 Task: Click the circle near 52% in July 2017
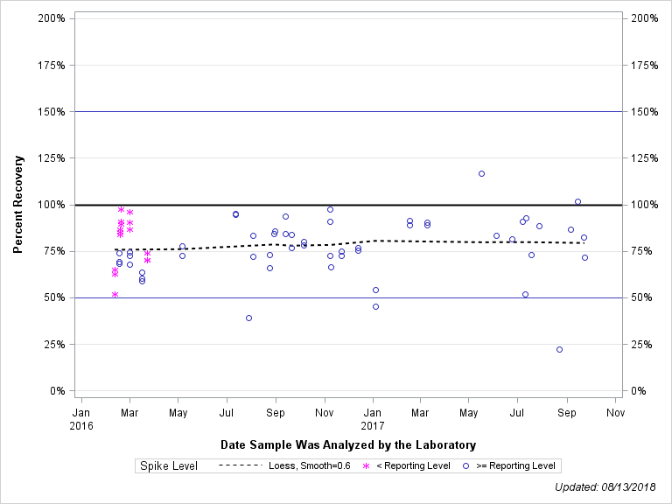pyautogui.click(x=525, y=294)
